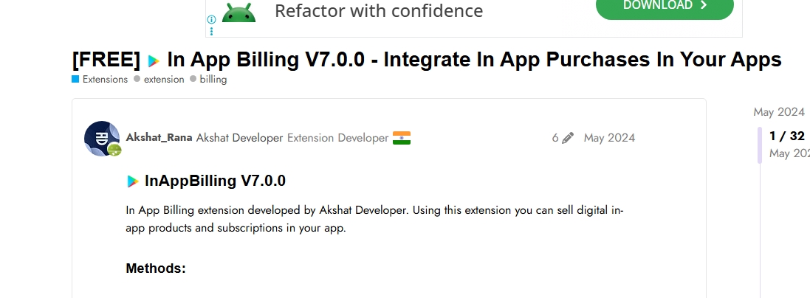Click the Play icon in the topic title

pos(154,60)
